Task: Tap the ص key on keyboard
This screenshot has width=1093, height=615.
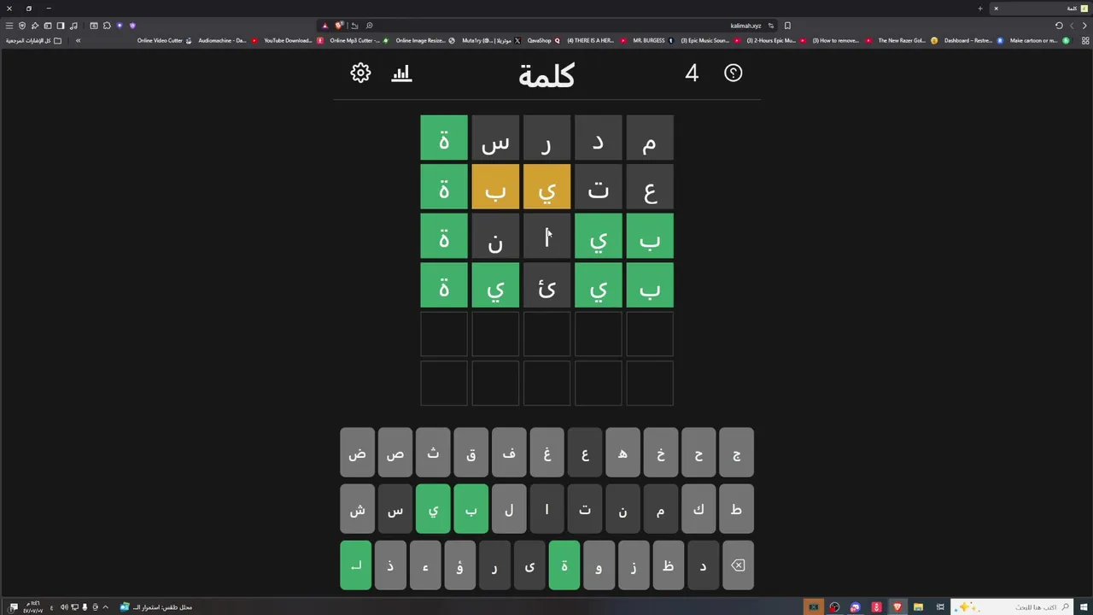Action: [x=395, y=453]
